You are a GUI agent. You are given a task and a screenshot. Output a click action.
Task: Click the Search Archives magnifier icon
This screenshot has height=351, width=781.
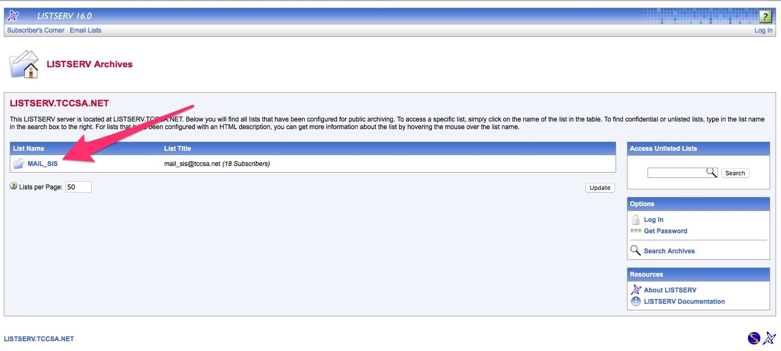636,251
